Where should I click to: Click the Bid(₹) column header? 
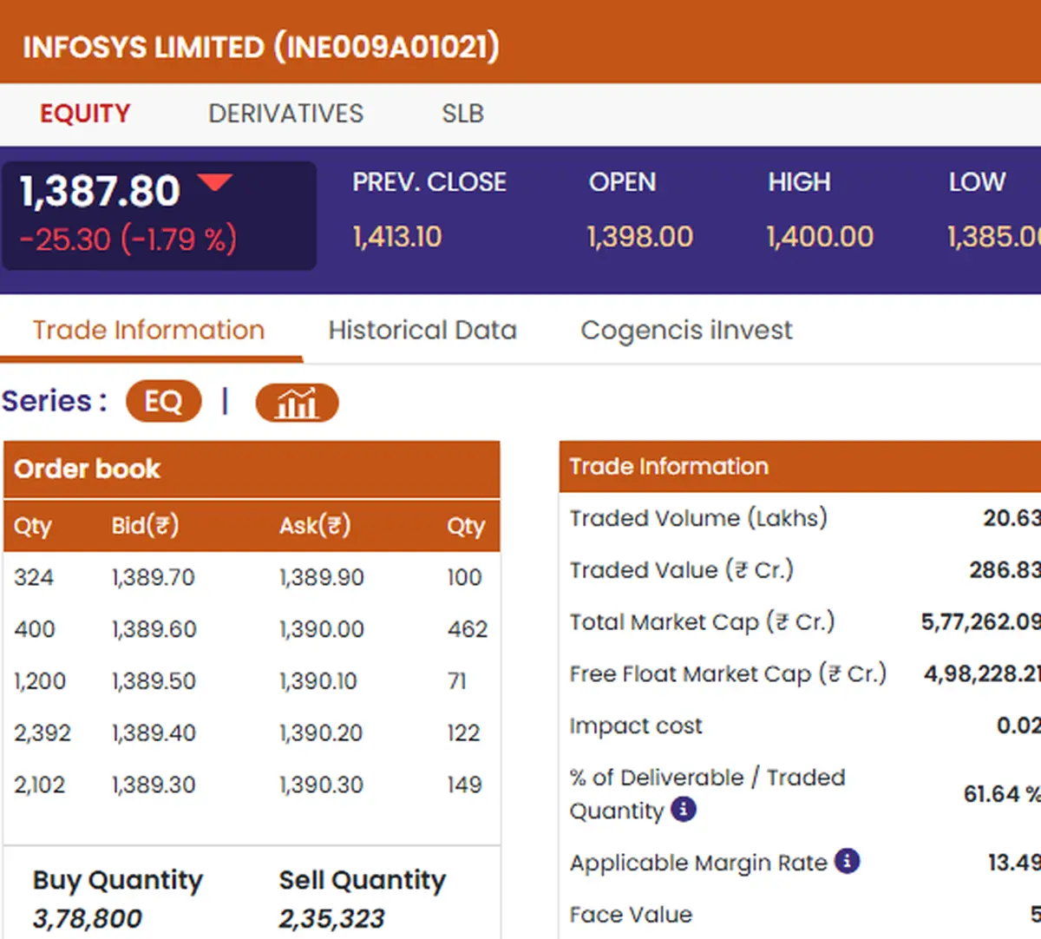coord(145,526)
